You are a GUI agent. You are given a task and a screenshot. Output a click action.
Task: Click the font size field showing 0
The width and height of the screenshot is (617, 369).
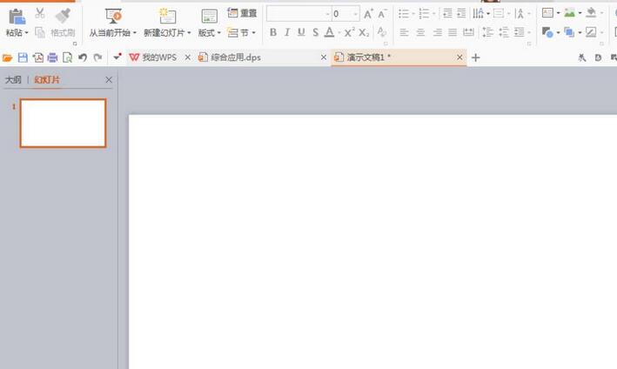tap(345, 14)
